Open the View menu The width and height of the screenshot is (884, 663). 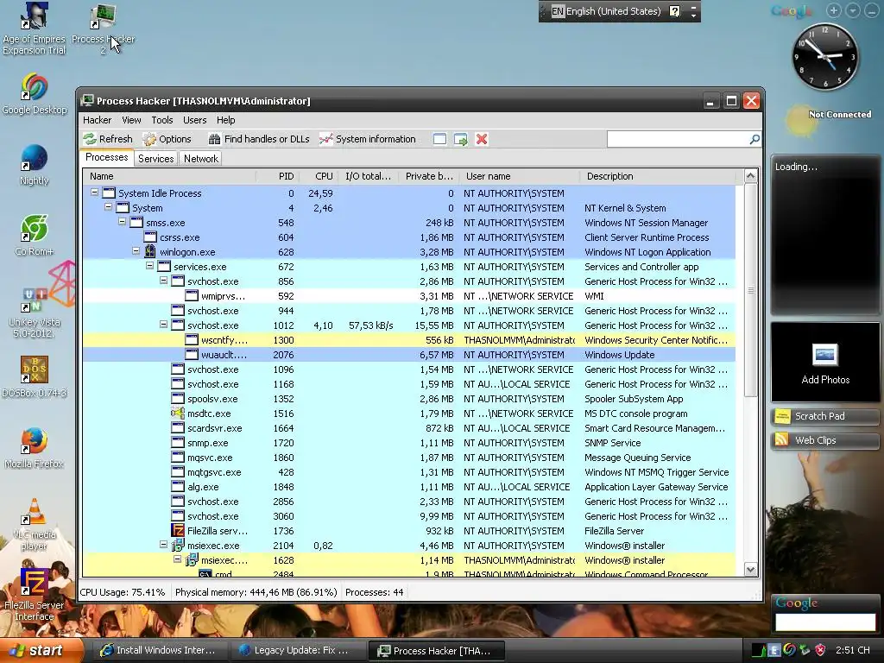131,120
